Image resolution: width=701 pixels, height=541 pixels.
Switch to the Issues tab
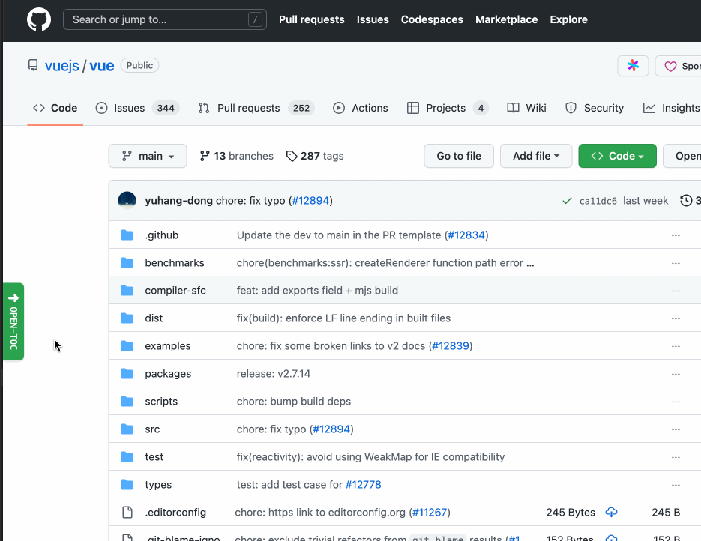click(x=137, y=108)
